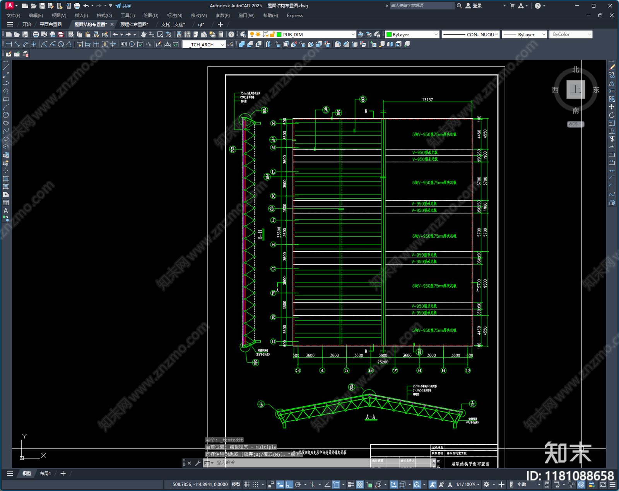Image resolution: width=619 pixels, height=491 pixels.
Task: Click the Pan hand tool icon
Action: tap(144, 34)
